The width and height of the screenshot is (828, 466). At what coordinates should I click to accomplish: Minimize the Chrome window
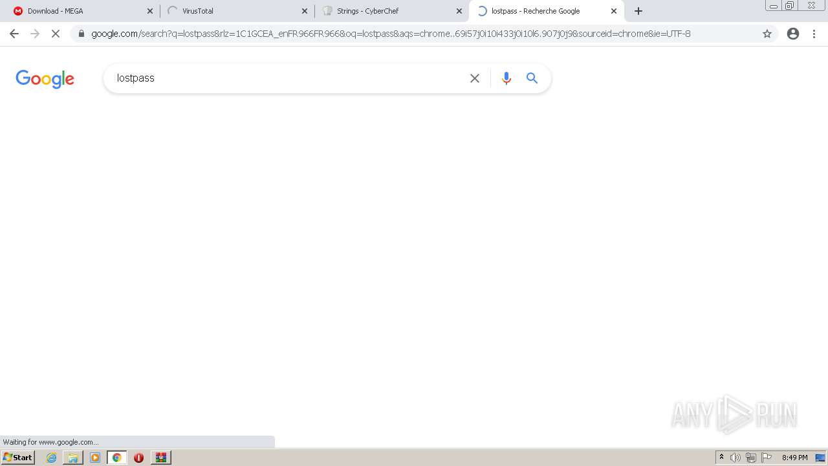coord(773,6)
